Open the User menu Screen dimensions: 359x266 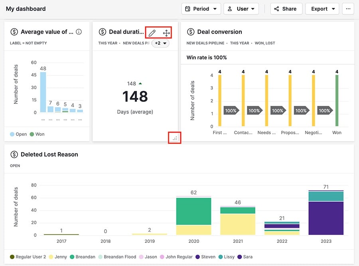(241, 8)
